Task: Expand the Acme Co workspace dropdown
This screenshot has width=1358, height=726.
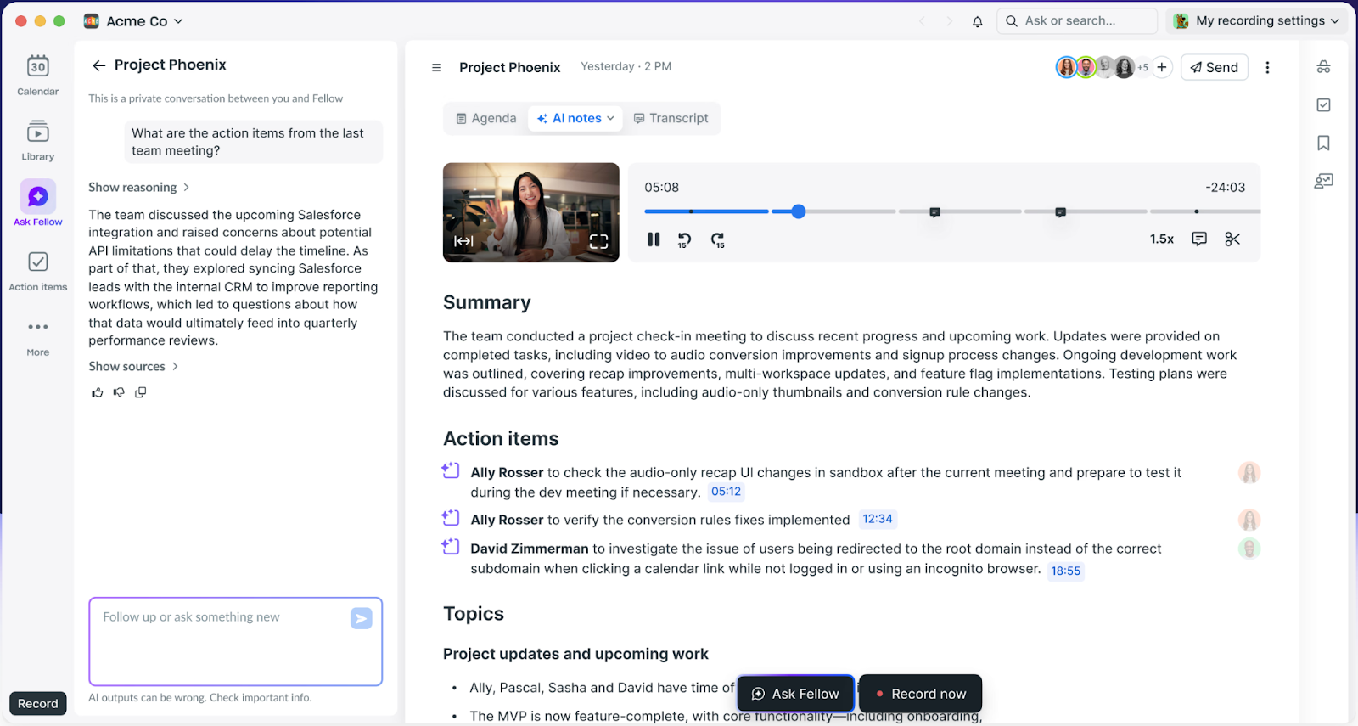Action: (x=133, y=21)
